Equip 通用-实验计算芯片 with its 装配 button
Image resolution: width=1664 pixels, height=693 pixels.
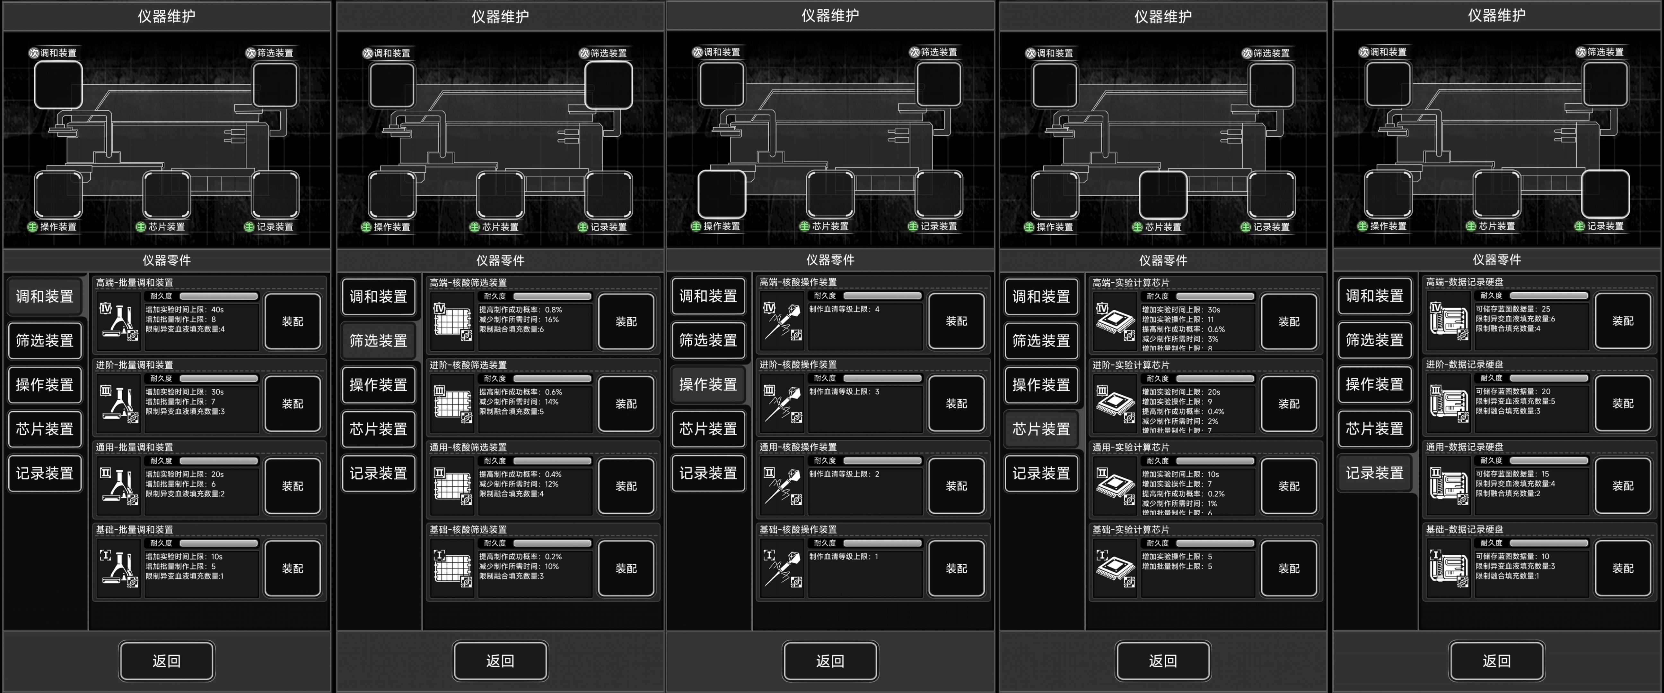[x=1289, y=486]
